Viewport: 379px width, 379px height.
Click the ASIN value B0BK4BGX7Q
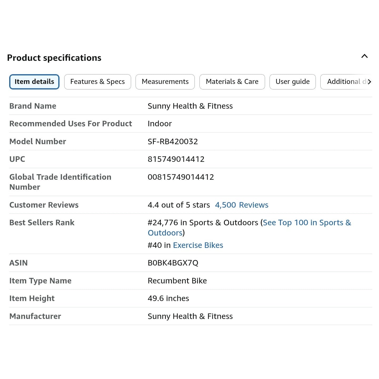pyautogui.click(x=173, y=263)
